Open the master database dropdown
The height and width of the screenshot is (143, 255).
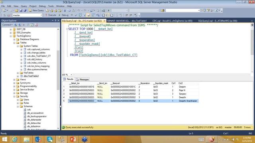(x=41, y=15)
